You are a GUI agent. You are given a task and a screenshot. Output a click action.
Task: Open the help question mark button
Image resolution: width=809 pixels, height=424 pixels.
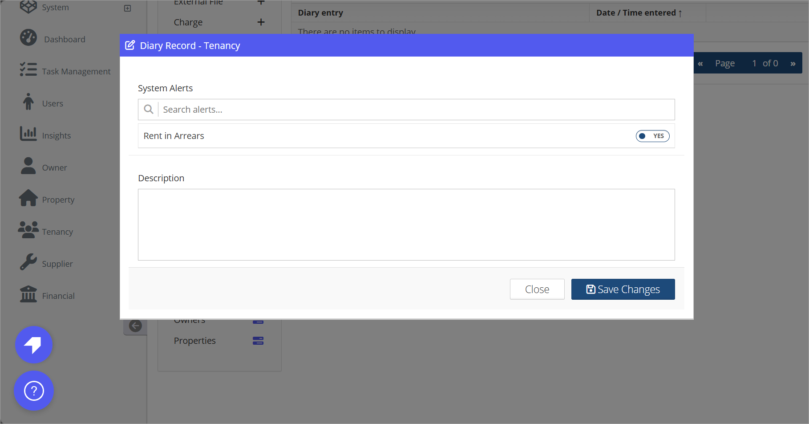[34, 391]
